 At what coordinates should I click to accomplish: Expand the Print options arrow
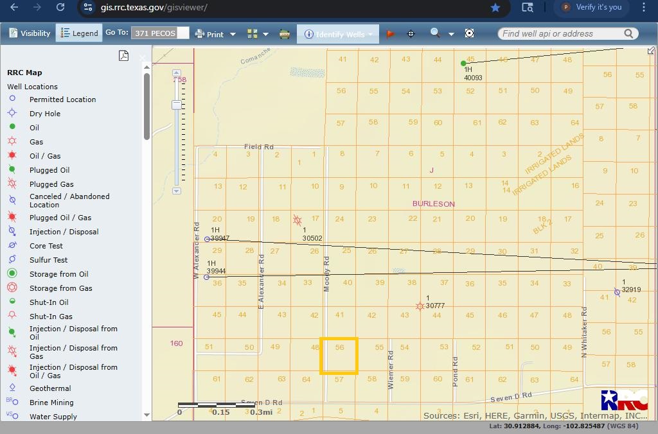coord(233,34)
